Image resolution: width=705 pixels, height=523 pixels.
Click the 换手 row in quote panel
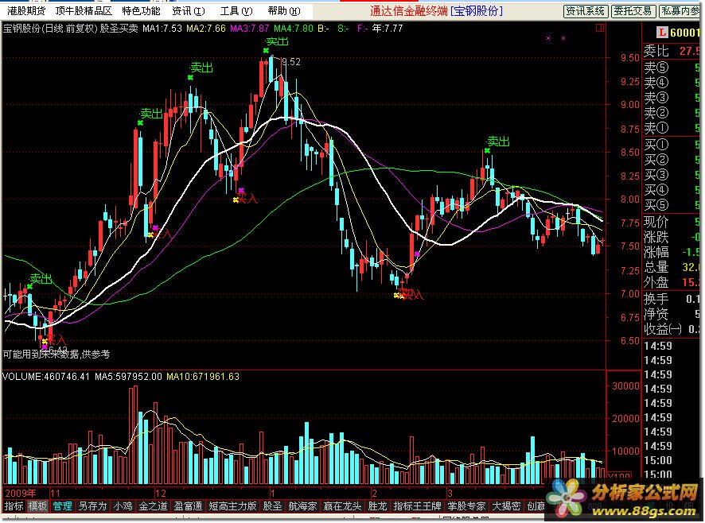672,299
